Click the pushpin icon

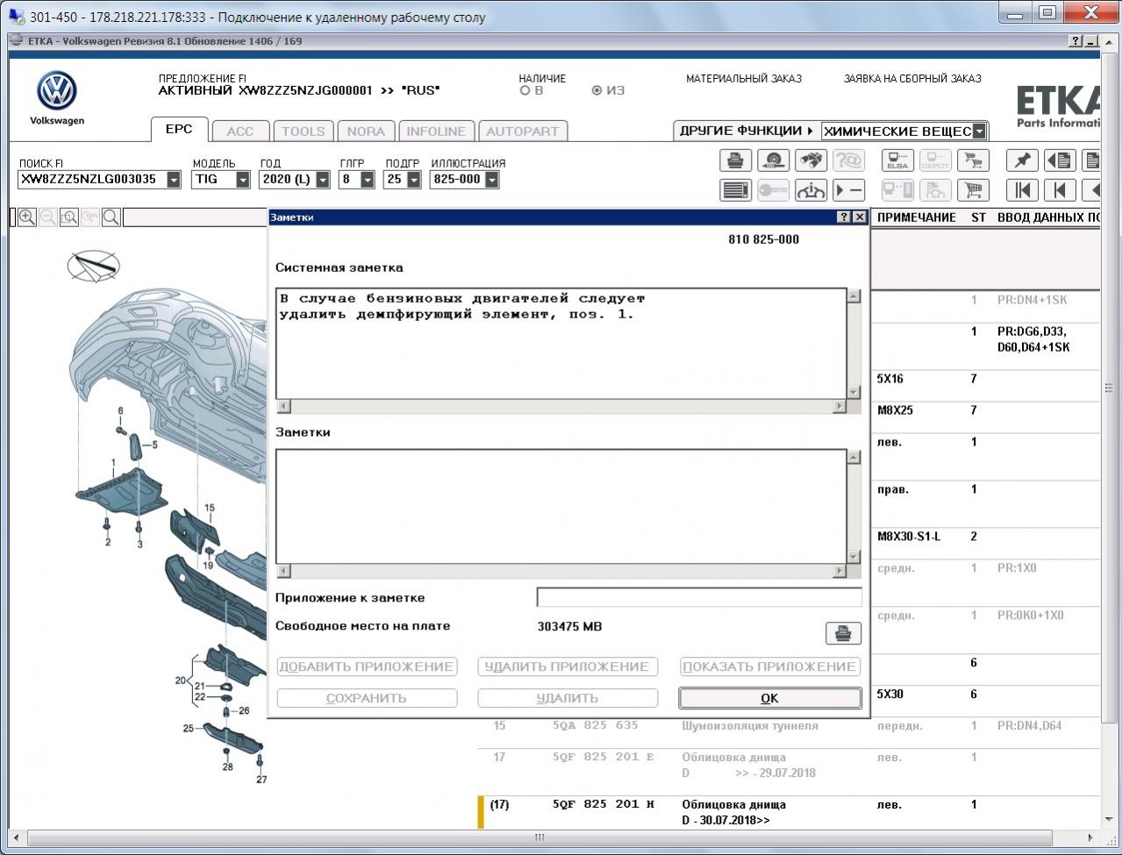tap(1022, 160)
